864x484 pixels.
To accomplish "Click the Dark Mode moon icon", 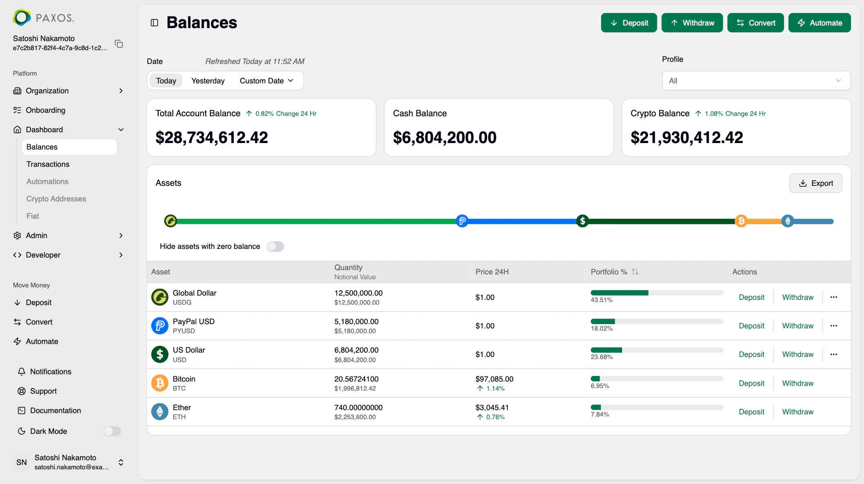I will (22, 431).
